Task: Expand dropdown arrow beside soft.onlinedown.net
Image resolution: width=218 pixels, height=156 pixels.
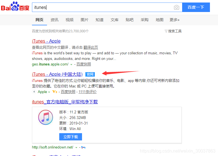Action: [x=76, y=148]
